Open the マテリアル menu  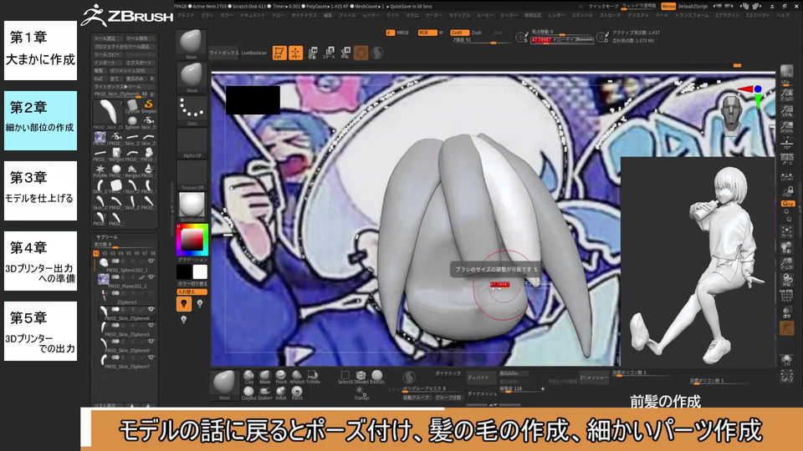pos(459,15)
